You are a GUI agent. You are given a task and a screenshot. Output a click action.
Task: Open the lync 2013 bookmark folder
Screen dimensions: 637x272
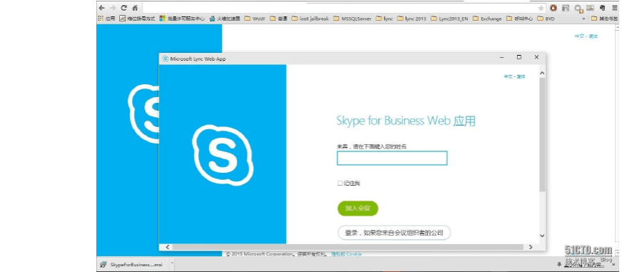click(412, 19)
